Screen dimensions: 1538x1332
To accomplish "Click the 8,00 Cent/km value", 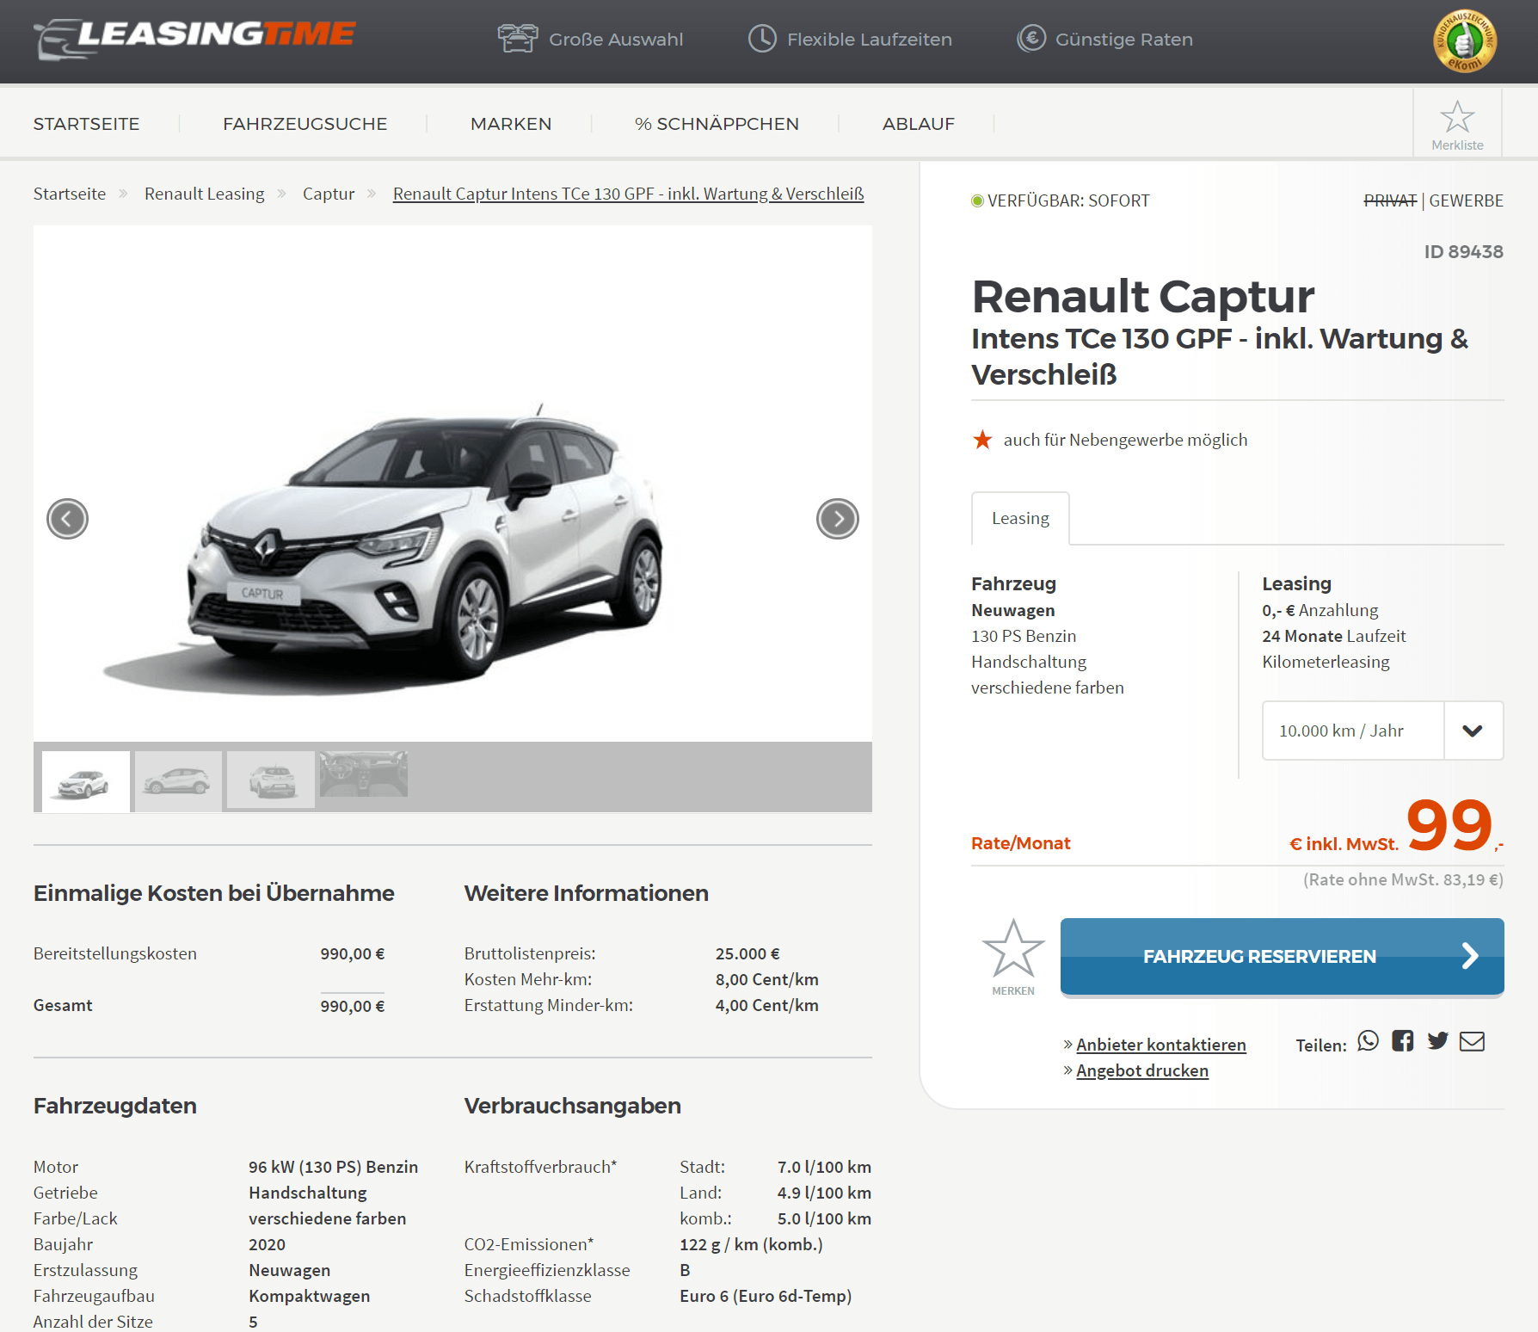I will (x=767, y=979).
